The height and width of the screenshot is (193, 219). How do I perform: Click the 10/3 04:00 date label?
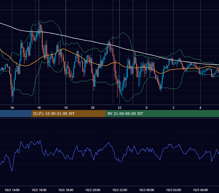(200, 190)
